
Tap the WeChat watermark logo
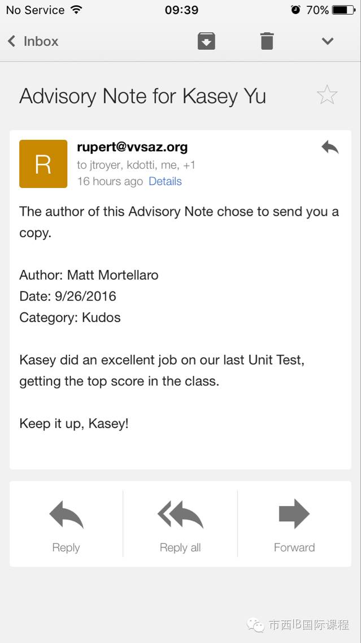coord(255,625)
